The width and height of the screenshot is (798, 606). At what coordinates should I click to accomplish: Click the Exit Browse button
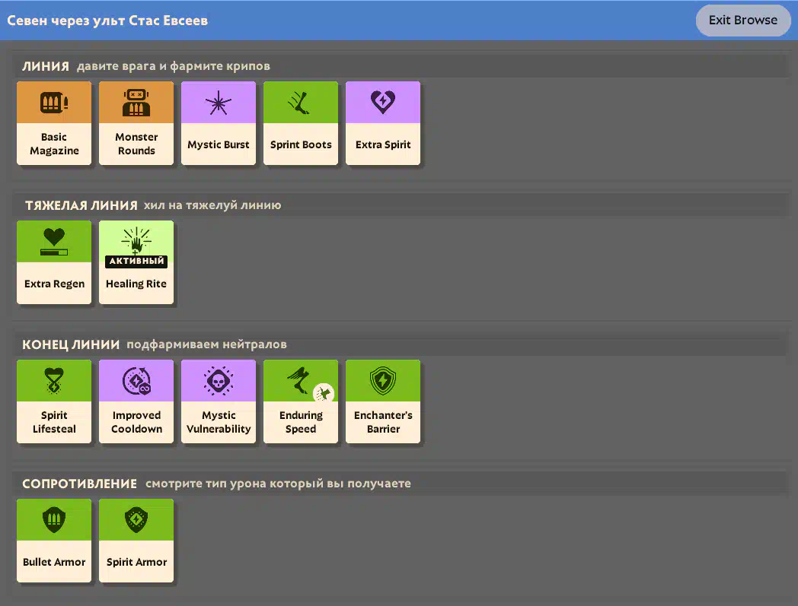(x=743, y=21)
